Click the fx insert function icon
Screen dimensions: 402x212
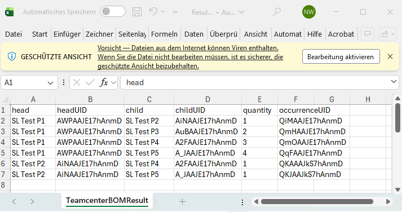click(104, 82)
